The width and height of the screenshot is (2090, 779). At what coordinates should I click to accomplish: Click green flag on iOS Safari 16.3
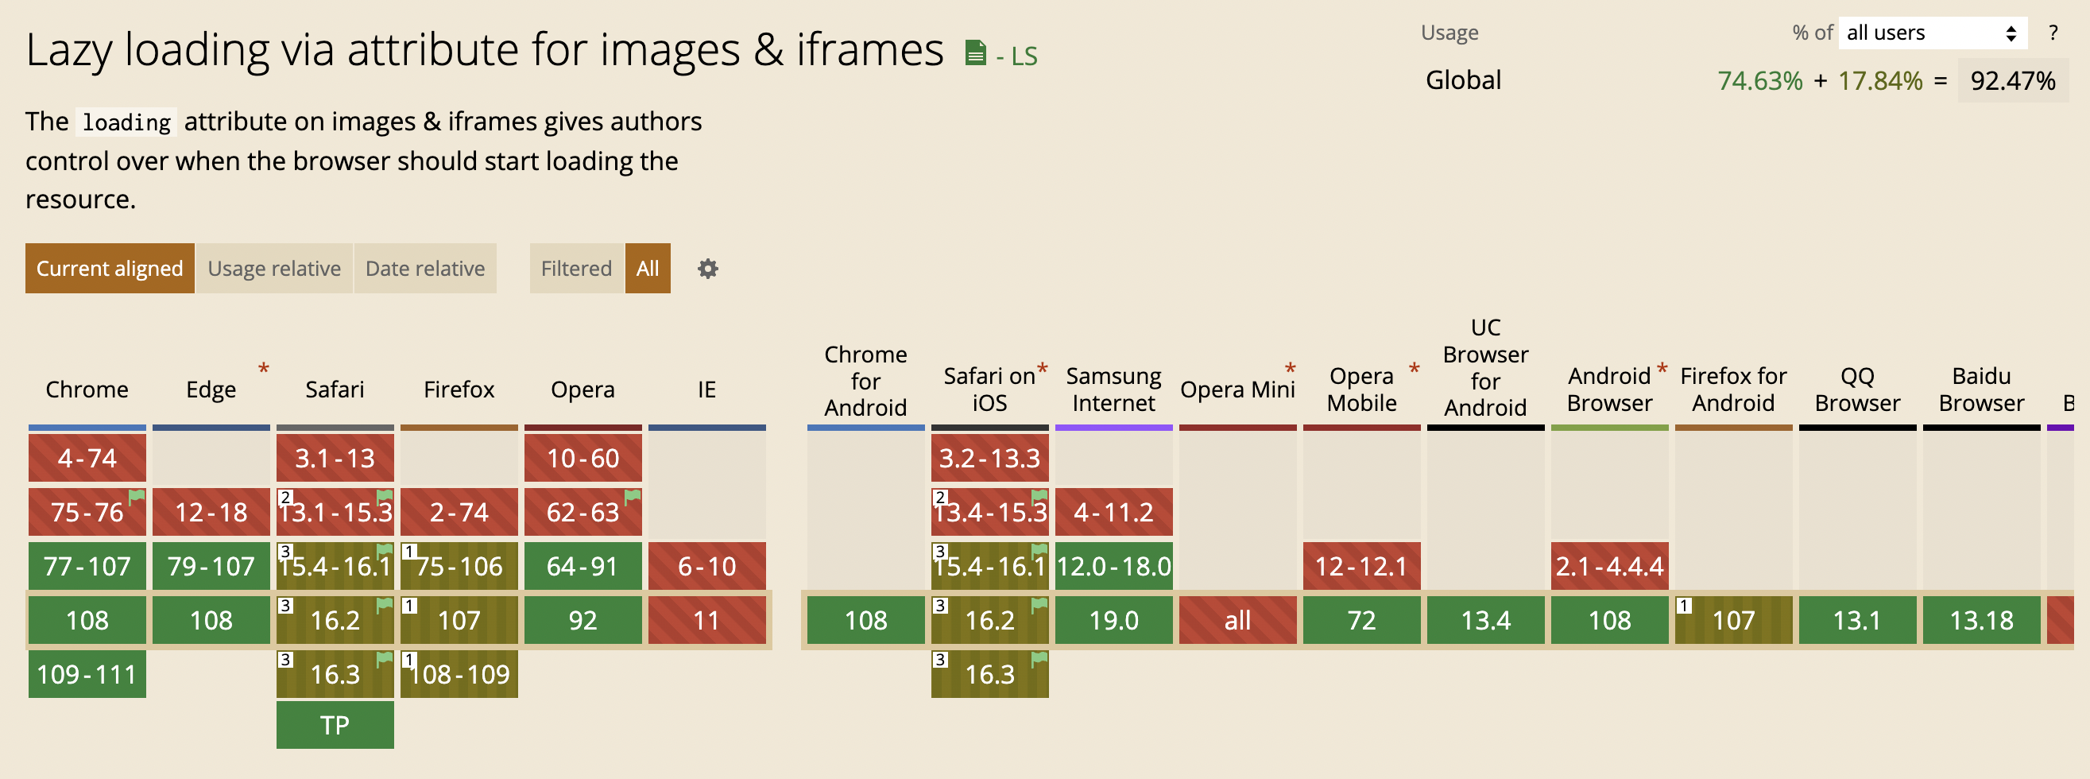coord(1039,660)
